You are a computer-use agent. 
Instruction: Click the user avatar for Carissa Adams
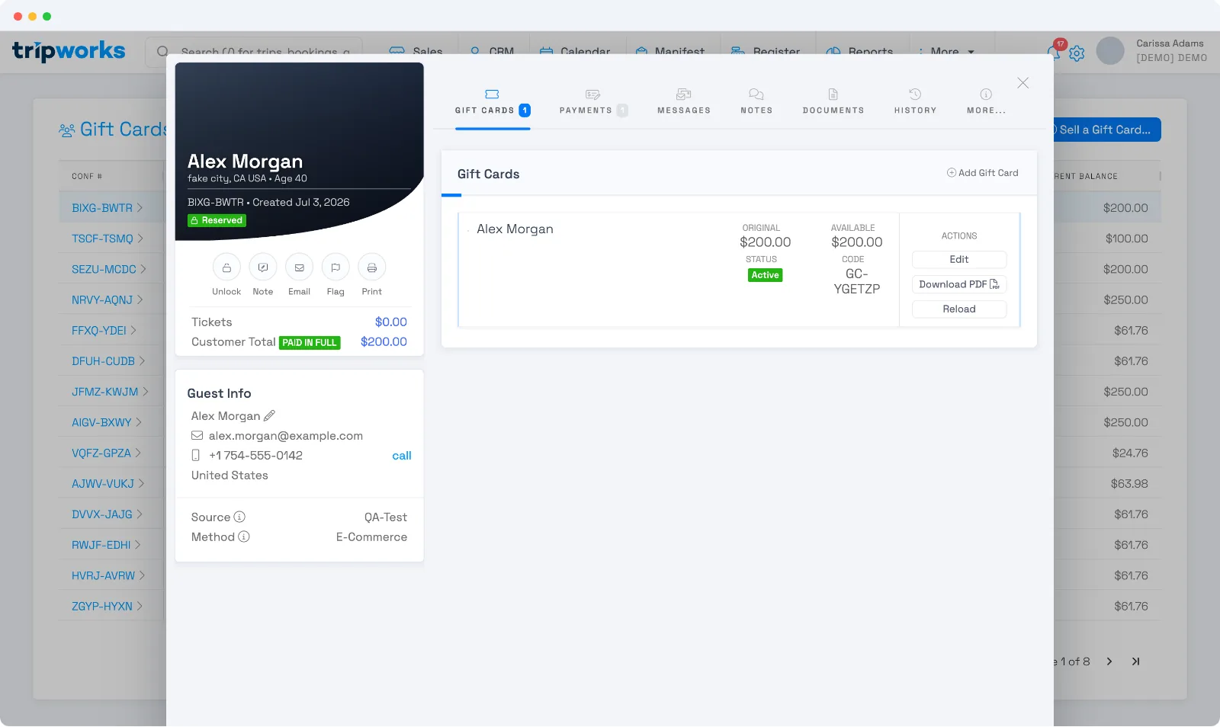point(1110,51)
